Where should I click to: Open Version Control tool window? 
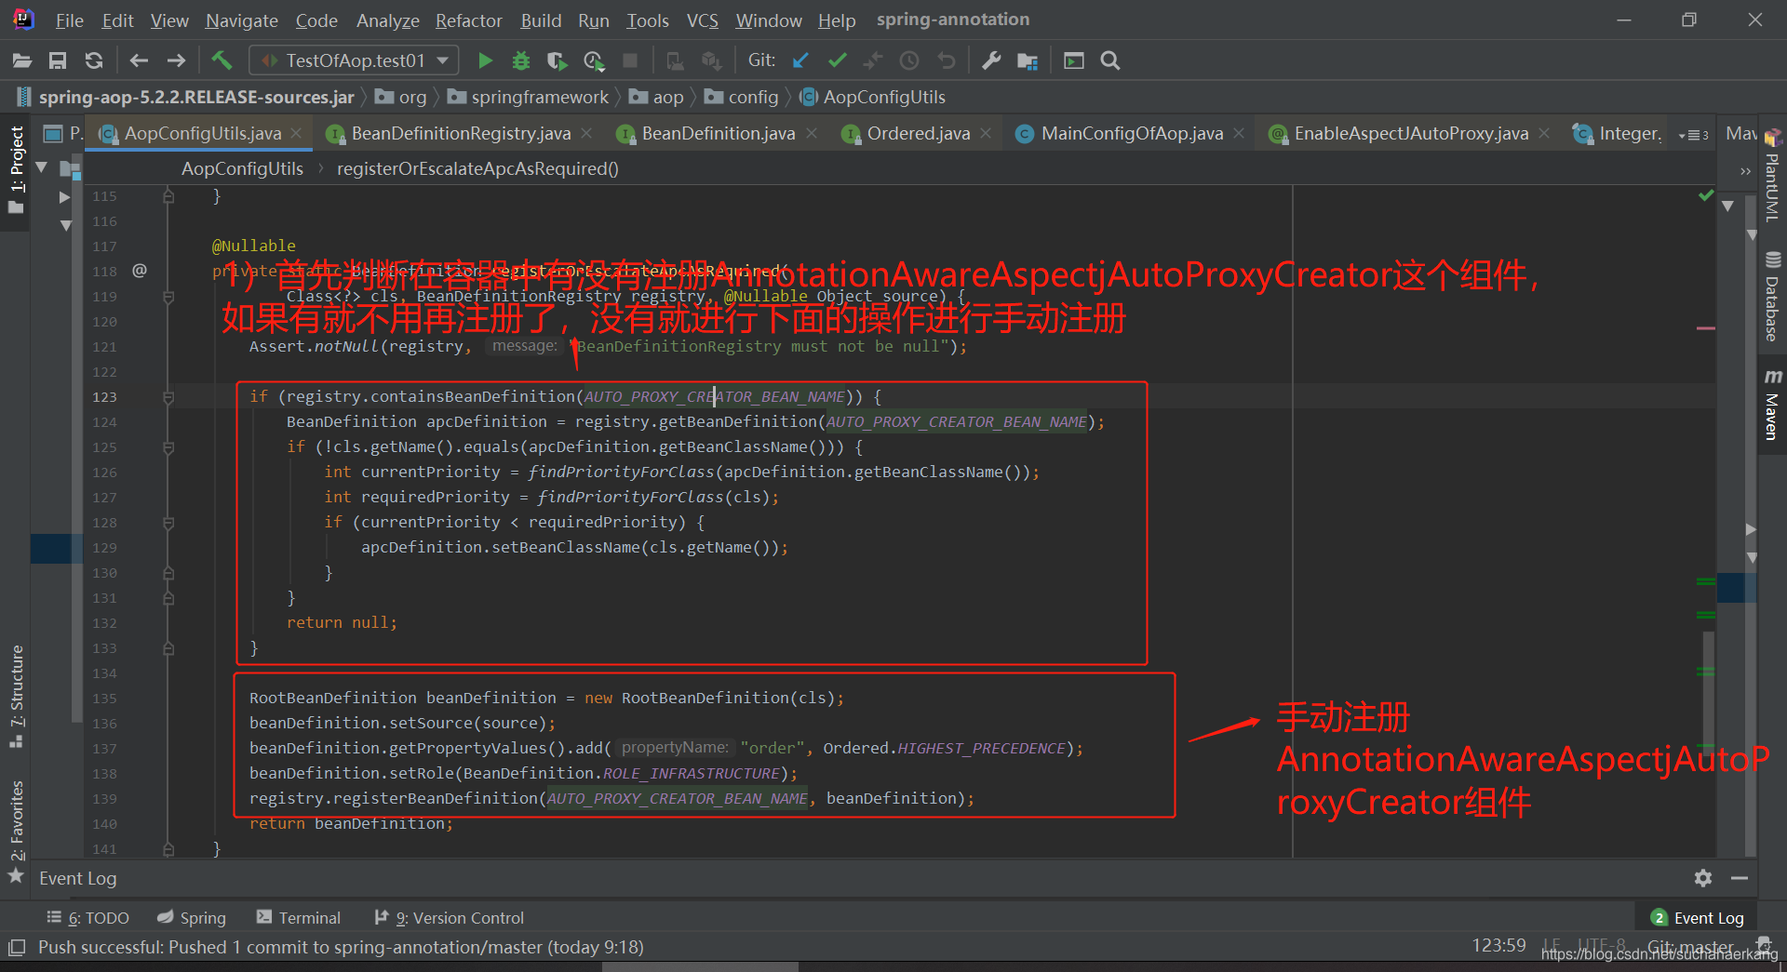(x=450, y=918)
